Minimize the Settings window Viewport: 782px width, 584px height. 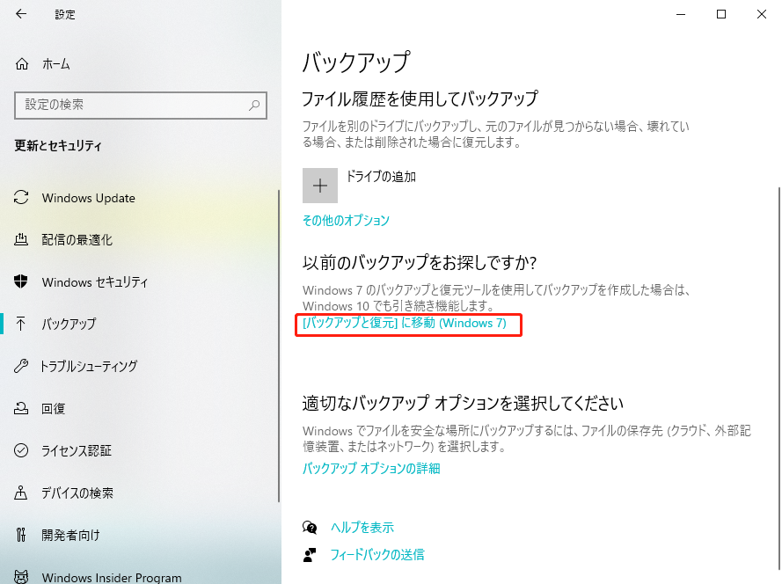681,14
